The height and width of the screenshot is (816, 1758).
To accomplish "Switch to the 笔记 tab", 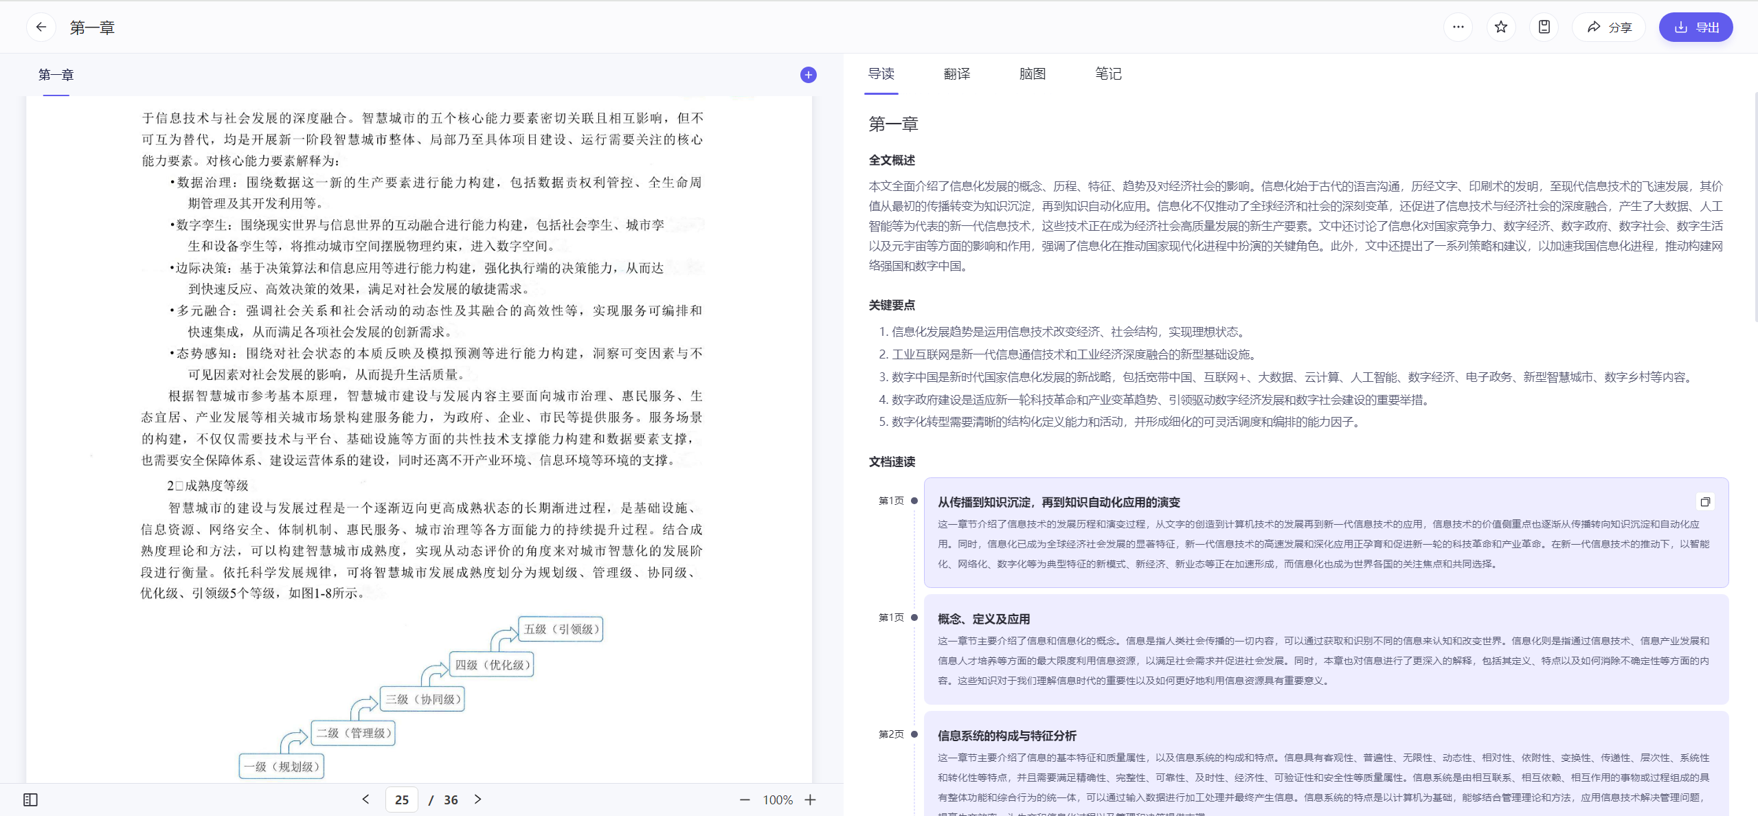I will pos(1107,73).
